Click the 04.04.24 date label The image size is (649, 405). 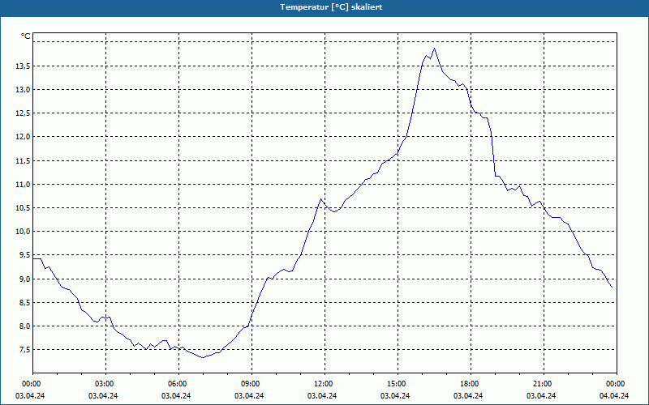coord(614,396)
